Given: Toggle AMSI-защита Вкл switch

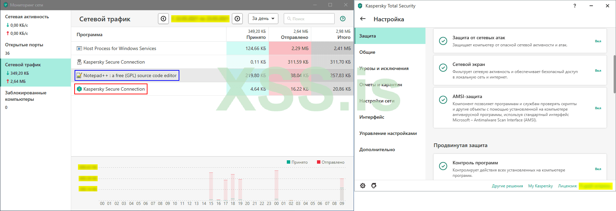Looking at the screenshot, I should 598,108.
